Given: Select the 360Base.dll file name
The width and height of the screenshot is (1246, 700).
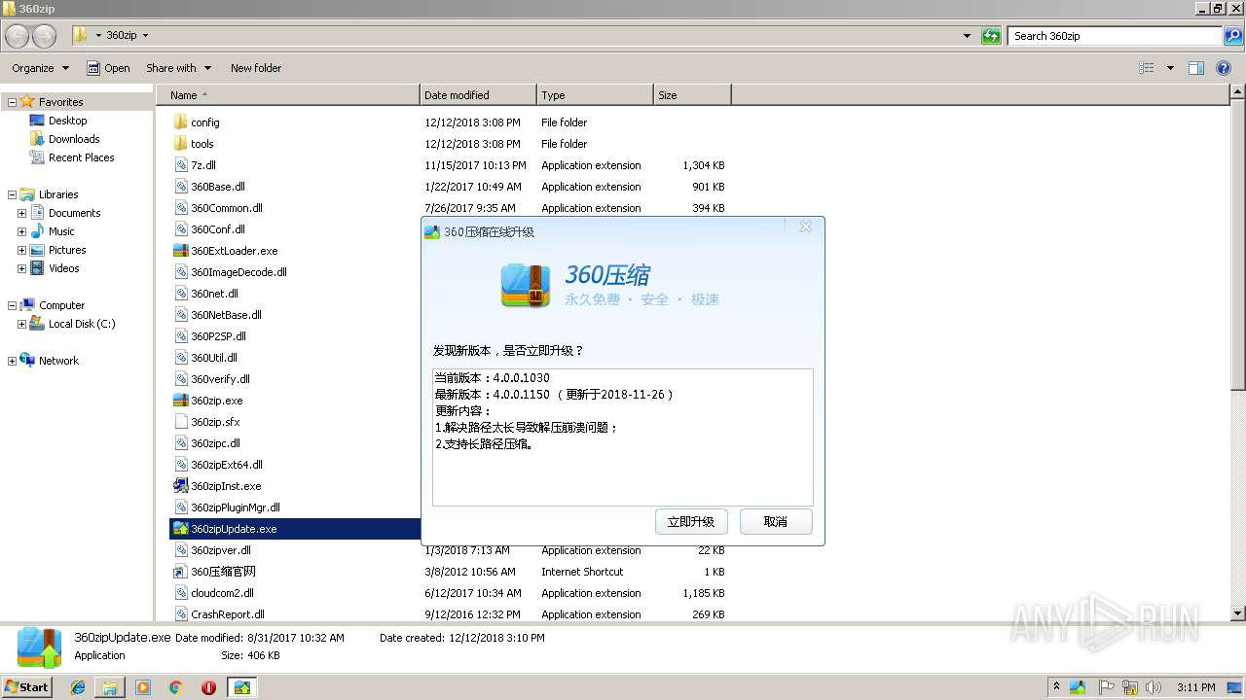Looking at the screenshot, I should pyautogui.click(x=218, y=187).
